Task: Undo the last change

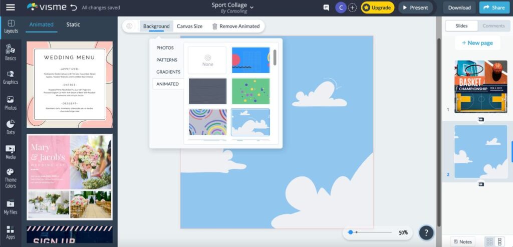Action: tap(74, 7)
